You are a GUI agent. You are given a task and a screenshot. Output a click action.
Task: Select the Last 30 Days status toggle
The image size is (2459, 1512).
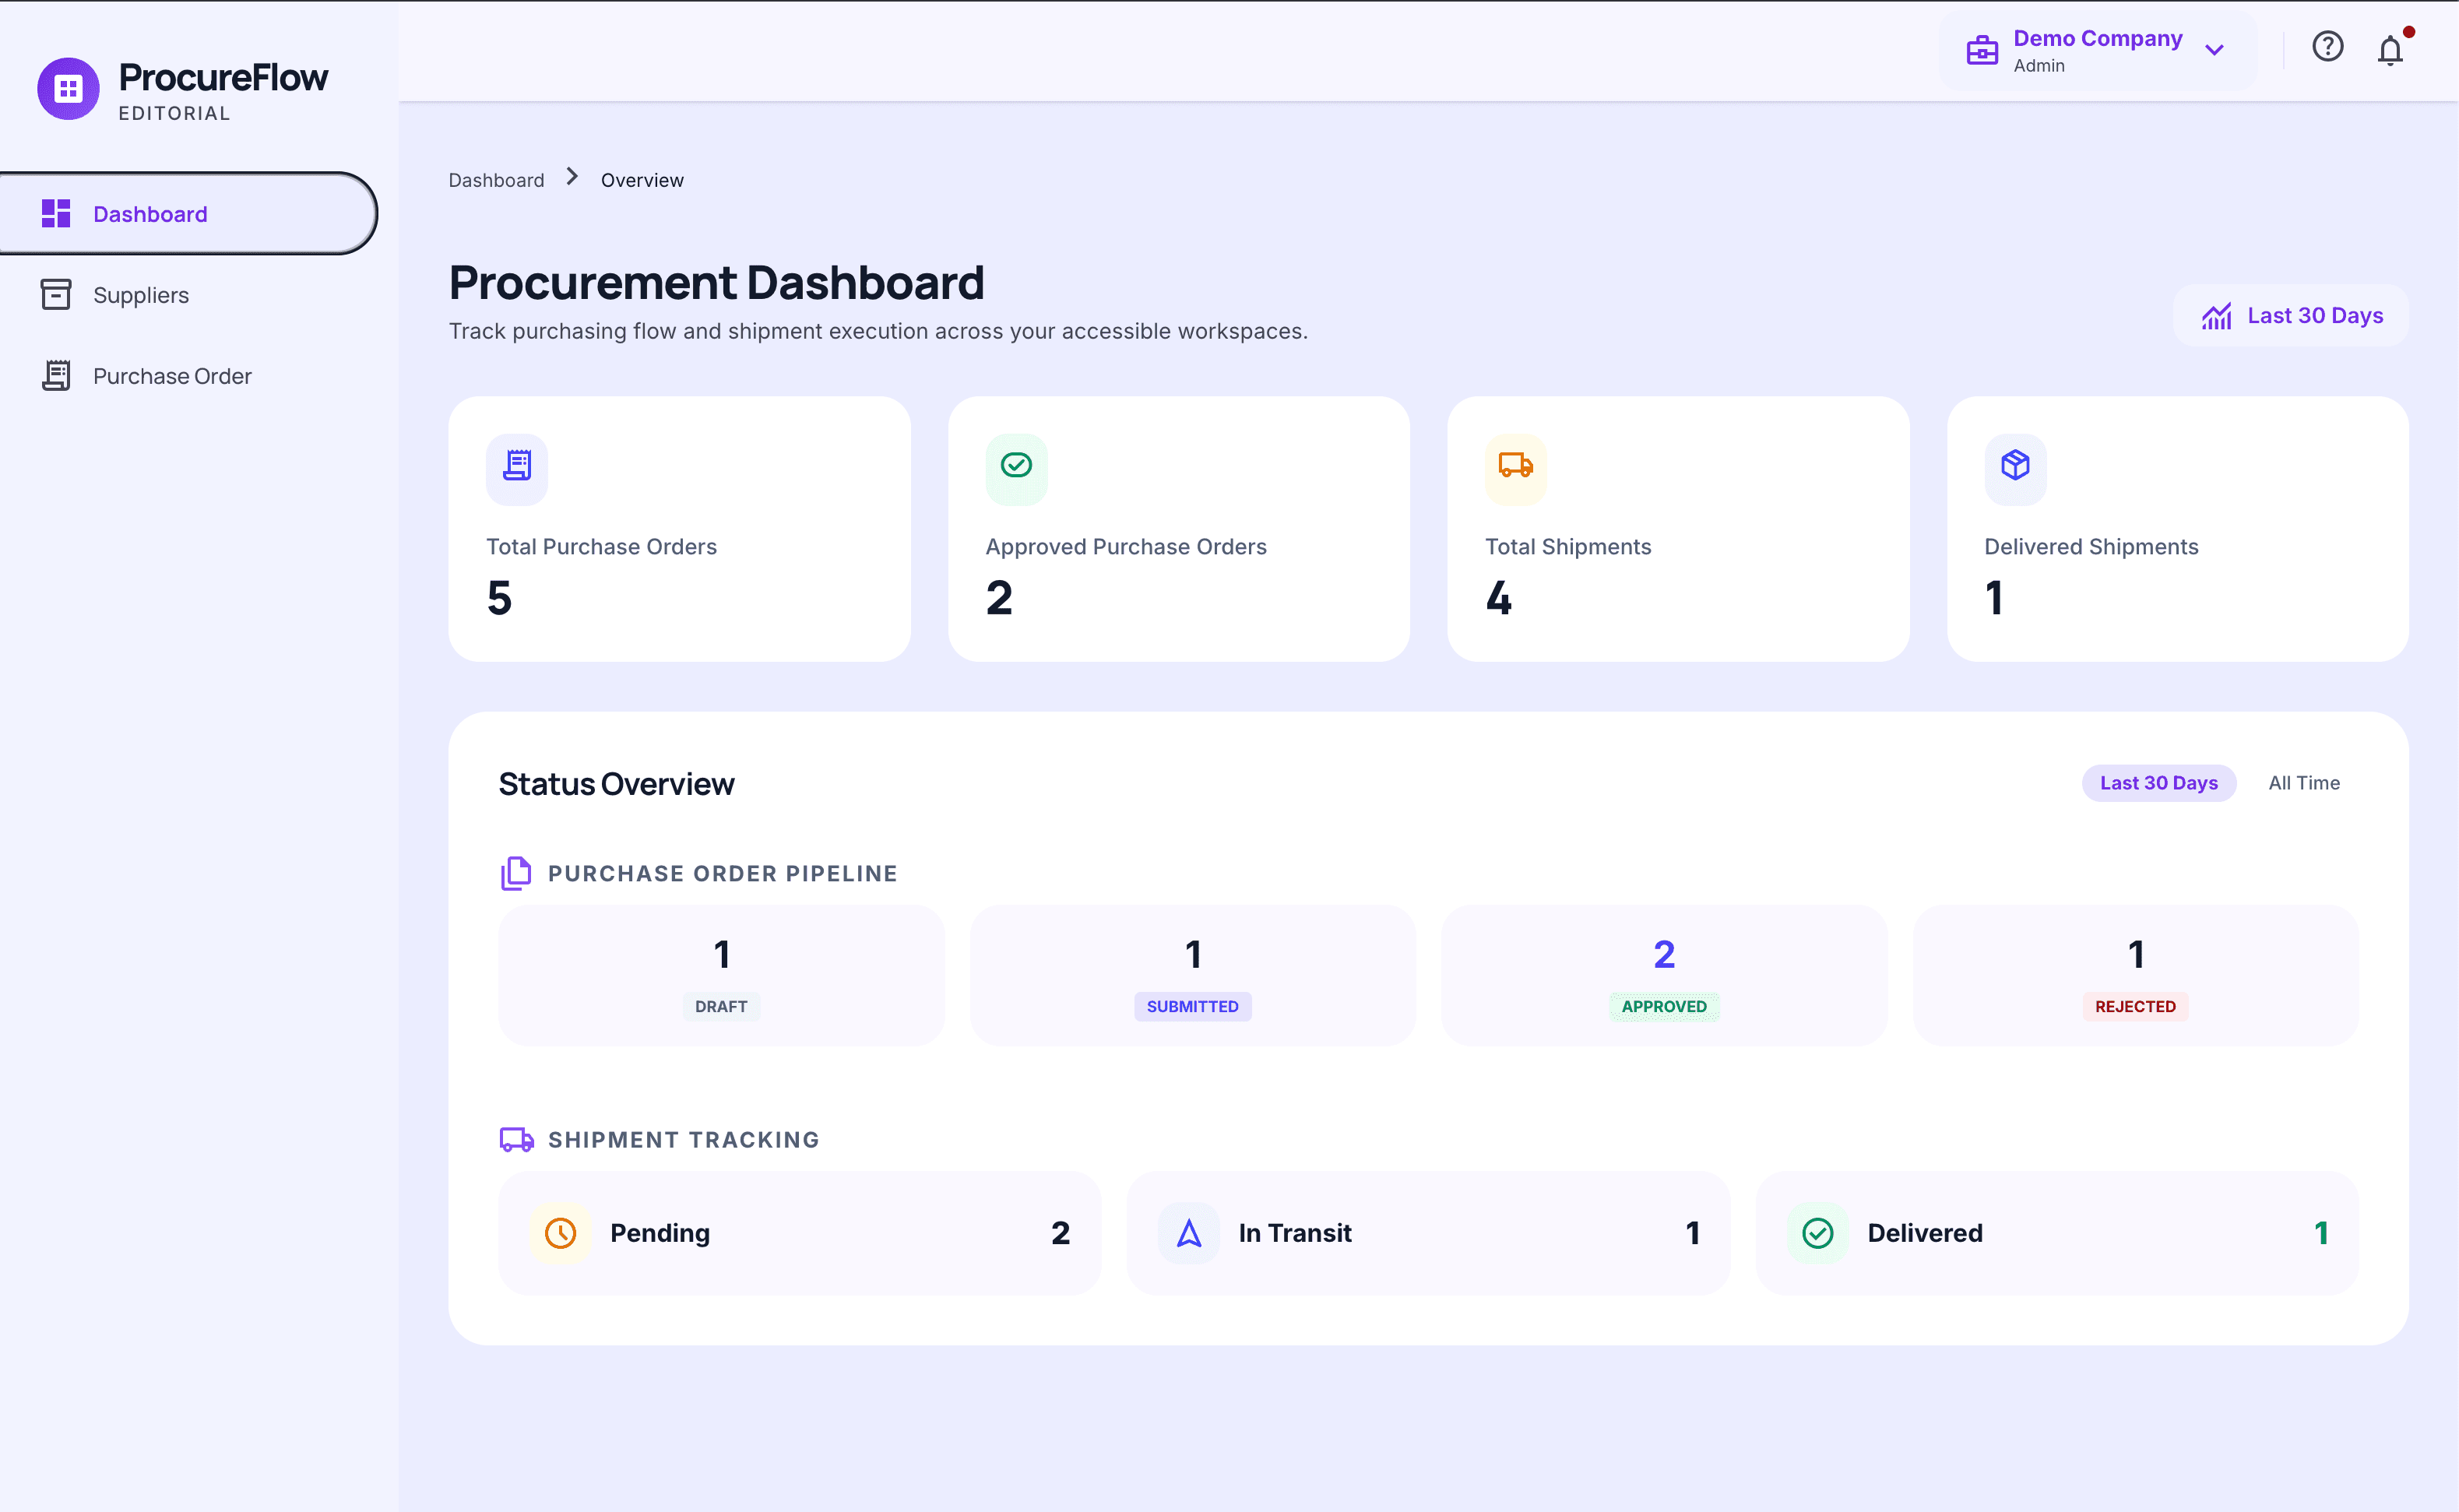click(x=2159, y=783)
